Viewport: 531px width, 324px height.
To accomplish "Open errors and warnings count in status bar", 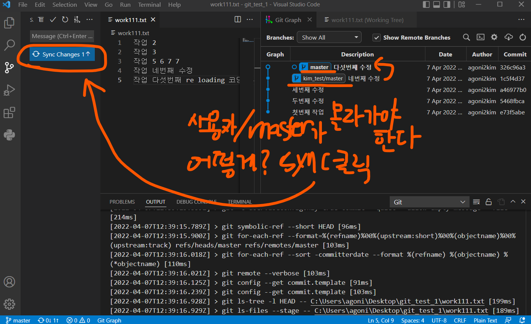I will pos(78,320).
